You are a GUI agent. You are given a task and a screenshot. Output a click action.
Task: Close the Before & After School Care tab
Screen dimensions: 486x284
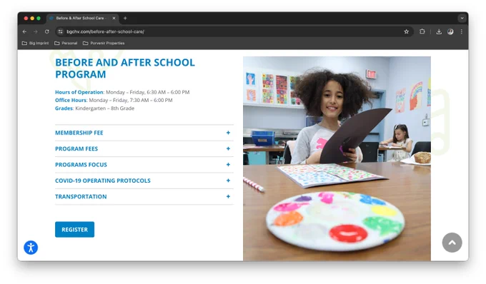pos(114,19)
